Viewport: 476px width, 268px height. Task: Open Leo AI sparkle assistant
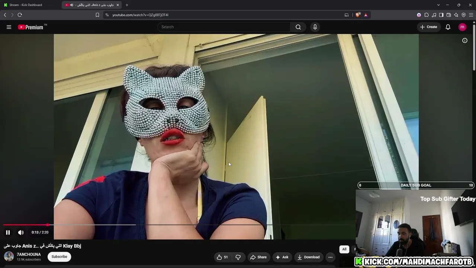[456, 15]
